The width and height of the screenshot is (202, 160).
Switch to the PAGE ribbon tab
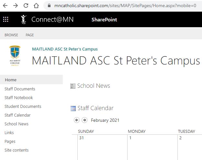(30, 35)
